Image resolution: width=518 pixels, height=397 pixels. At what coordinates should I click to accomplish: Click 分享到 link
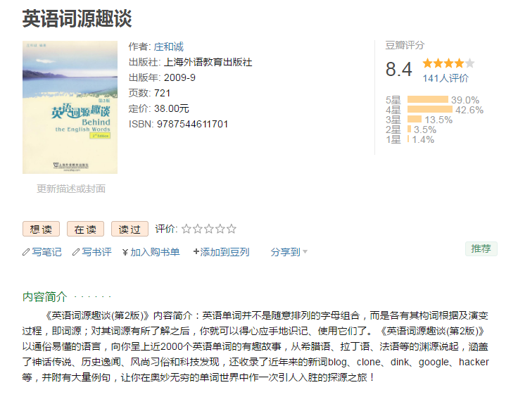click(286, 252)
